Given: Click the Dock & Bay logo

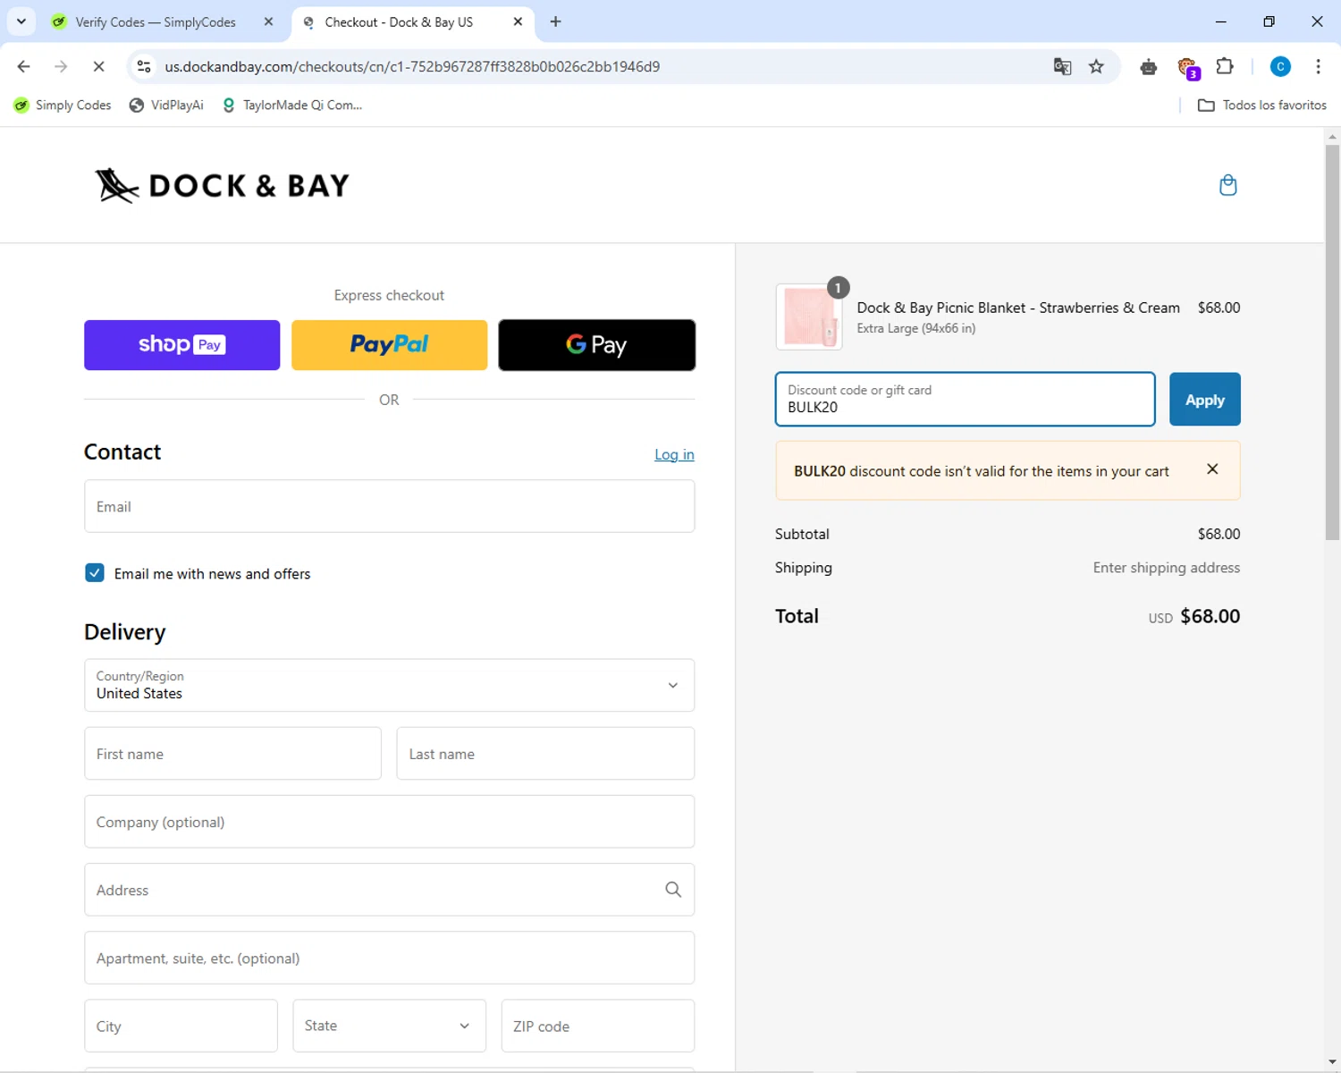Looking at the screenshot, I should pyautogui.click(x=222, y=185).
